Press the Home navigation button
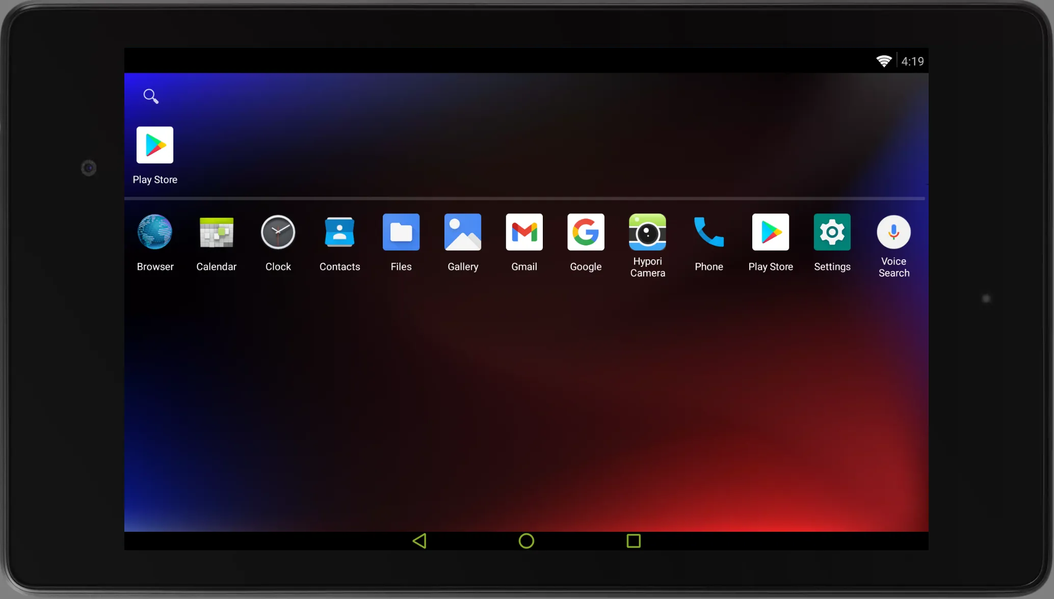 (526, 540)
